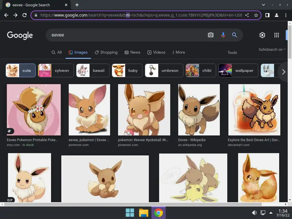292x219 pixels.
Task: Apply the baby filter chip
Action: tap(127, 70)
